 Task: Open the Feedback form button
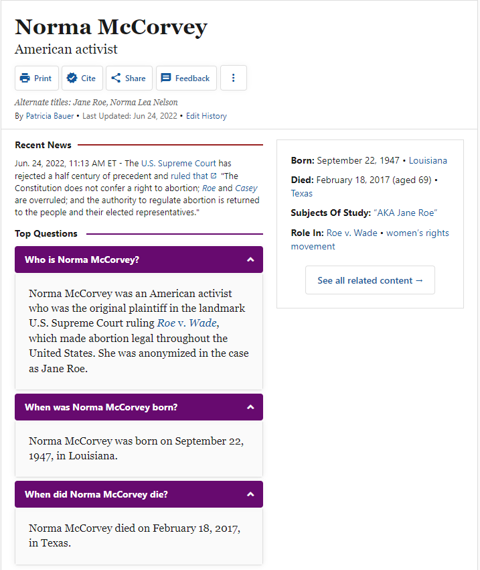coord(186,78)
